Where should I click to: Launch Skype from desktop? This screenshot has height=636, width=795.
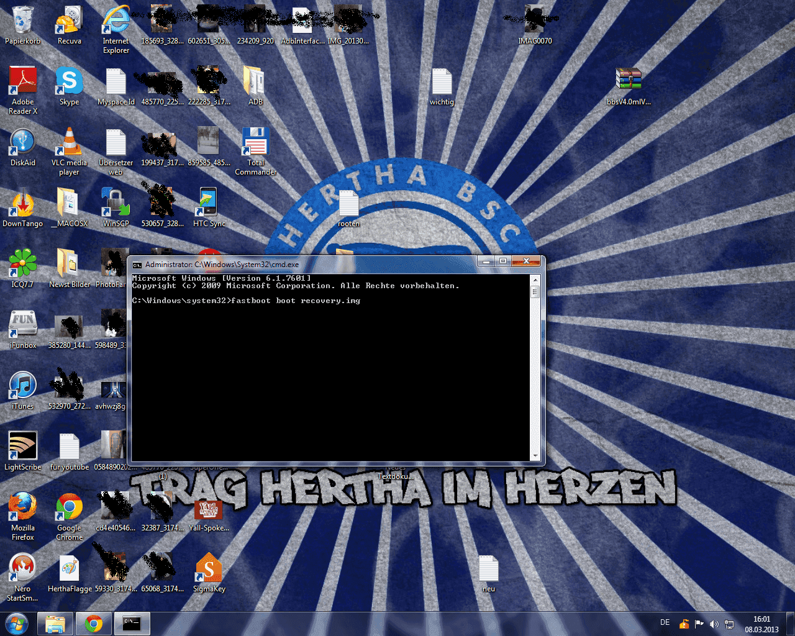tap(69, 86)
